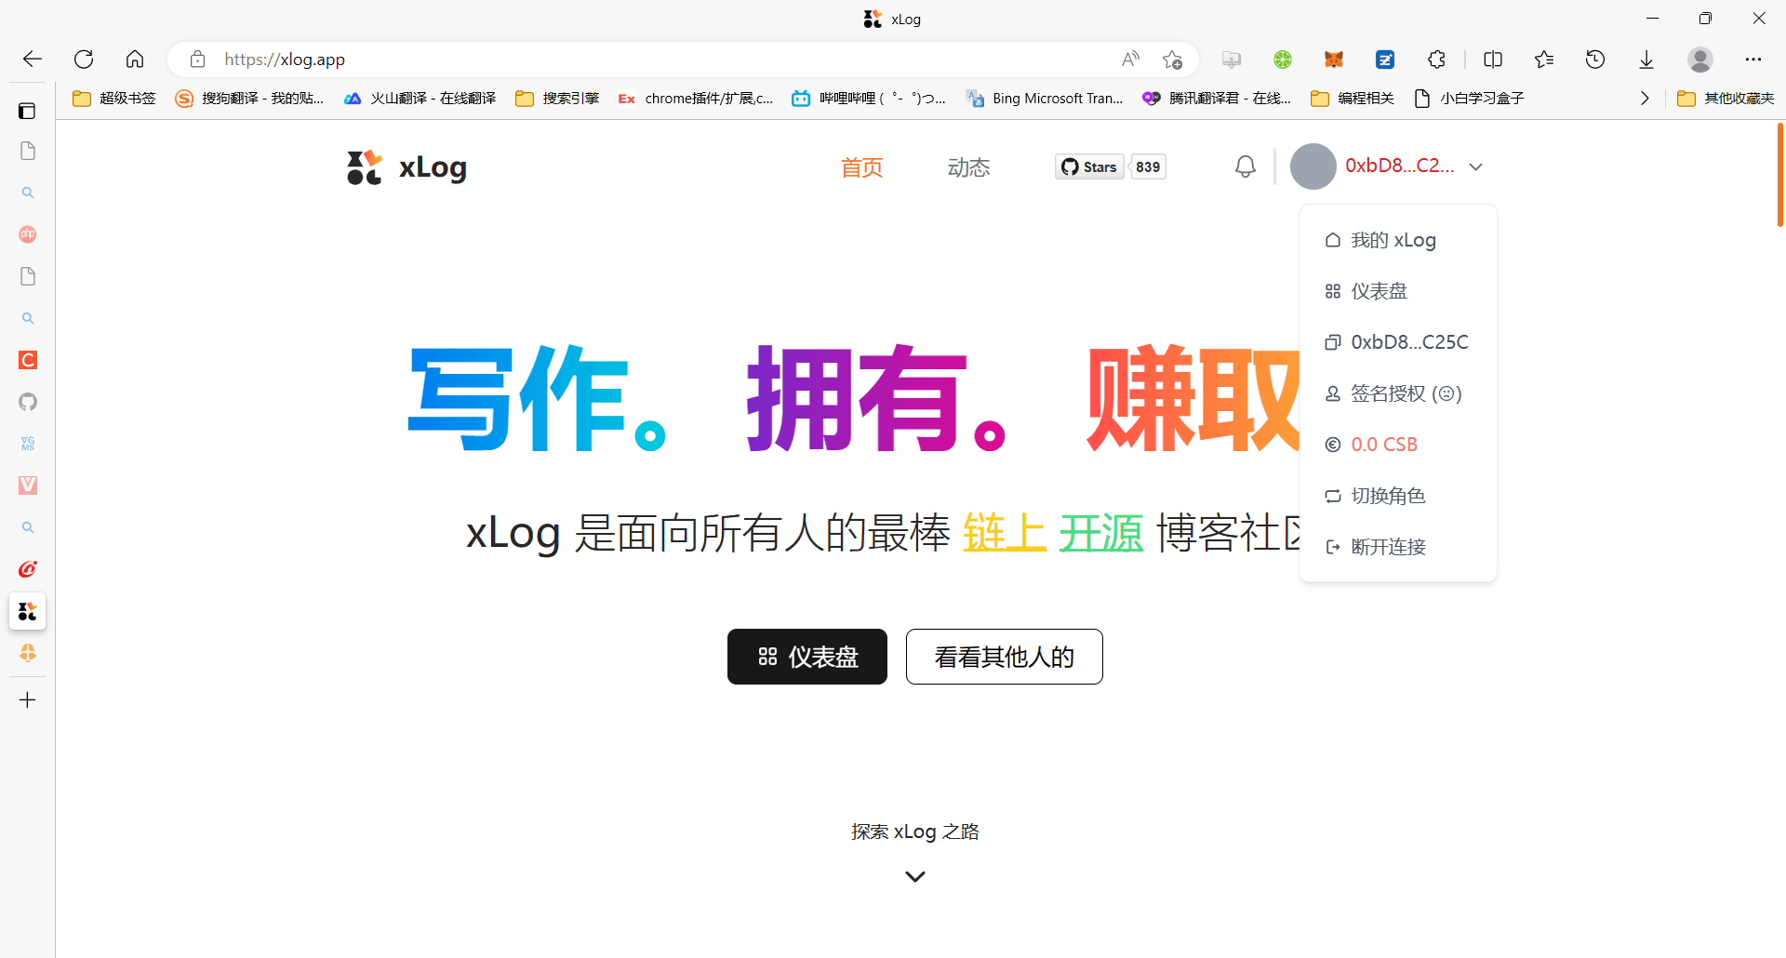
Task: Go to 动态 nav tab
Action: 968,167
